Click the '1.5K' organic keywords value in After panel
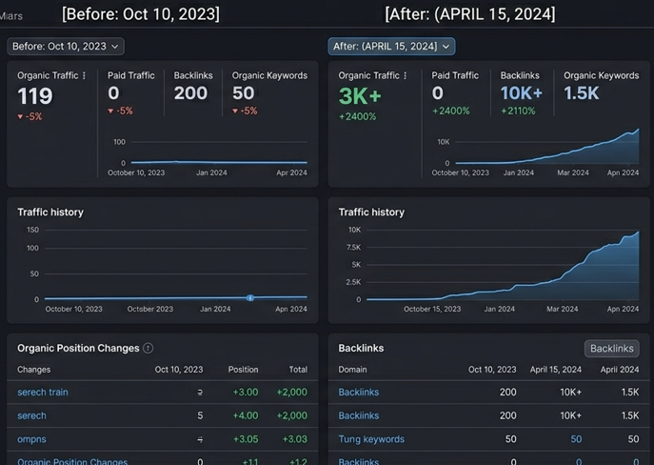The height and width of the screenshot is (465, 654). tap(582, 92)
